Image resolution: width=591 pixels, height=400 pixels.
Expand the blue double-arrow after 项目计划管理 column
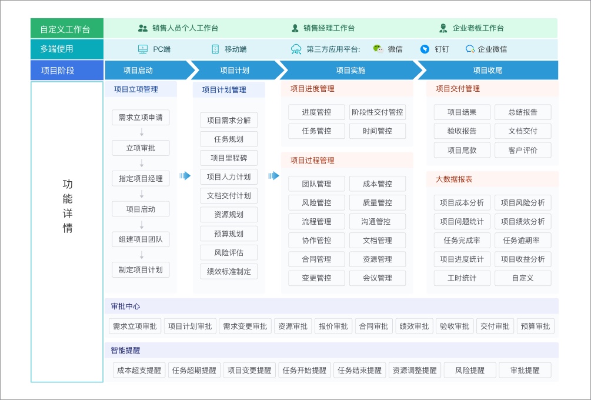click(273, 176)
